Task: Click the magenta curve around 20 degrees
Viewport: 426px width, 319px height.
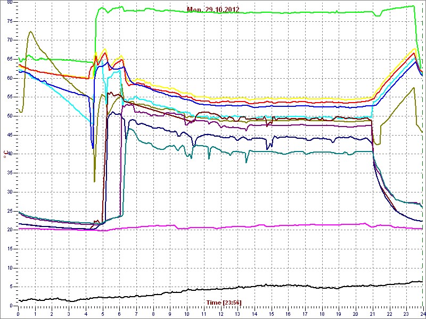Action: [213, 228]
